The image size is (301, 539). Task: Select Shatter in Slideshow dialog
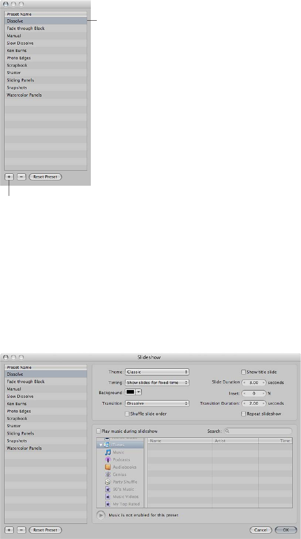45,425
